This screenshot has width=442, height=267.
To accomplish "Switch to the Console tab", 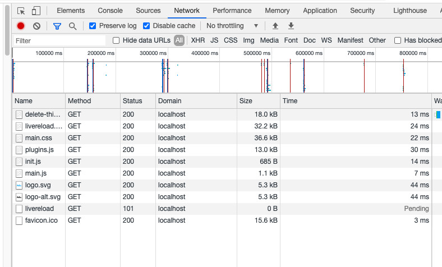I will [x=110, y=11].
